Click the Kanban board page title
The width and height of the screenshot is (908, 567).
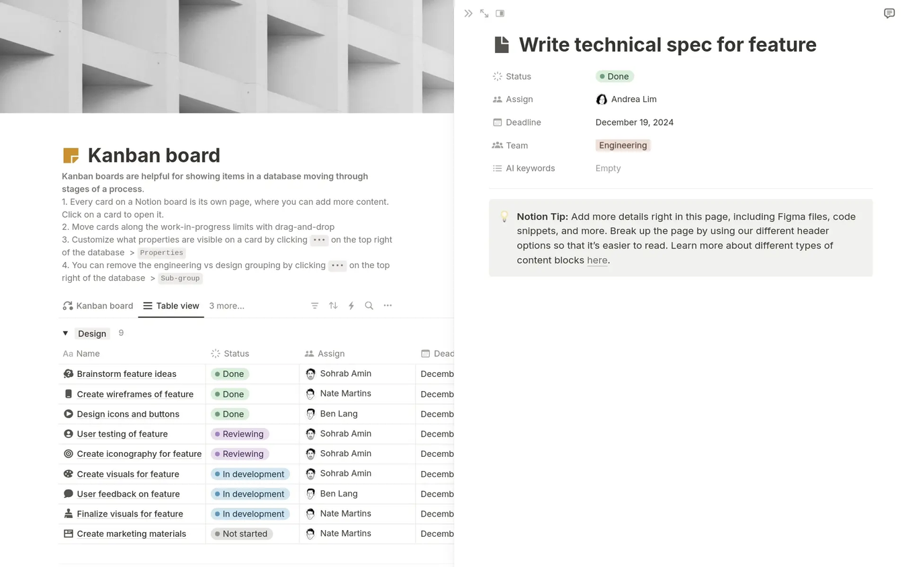tap(154, 155)
